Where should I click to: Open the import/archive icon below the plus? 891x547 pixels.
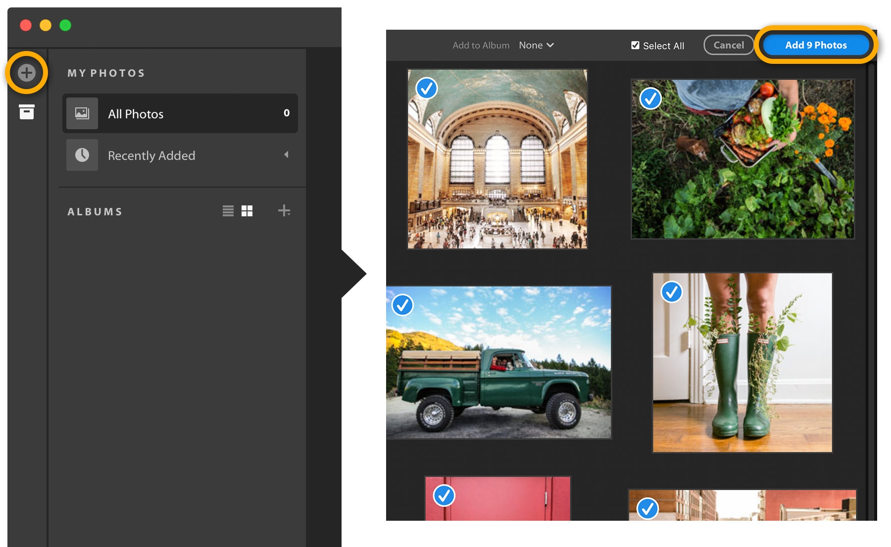pos(26,112)
